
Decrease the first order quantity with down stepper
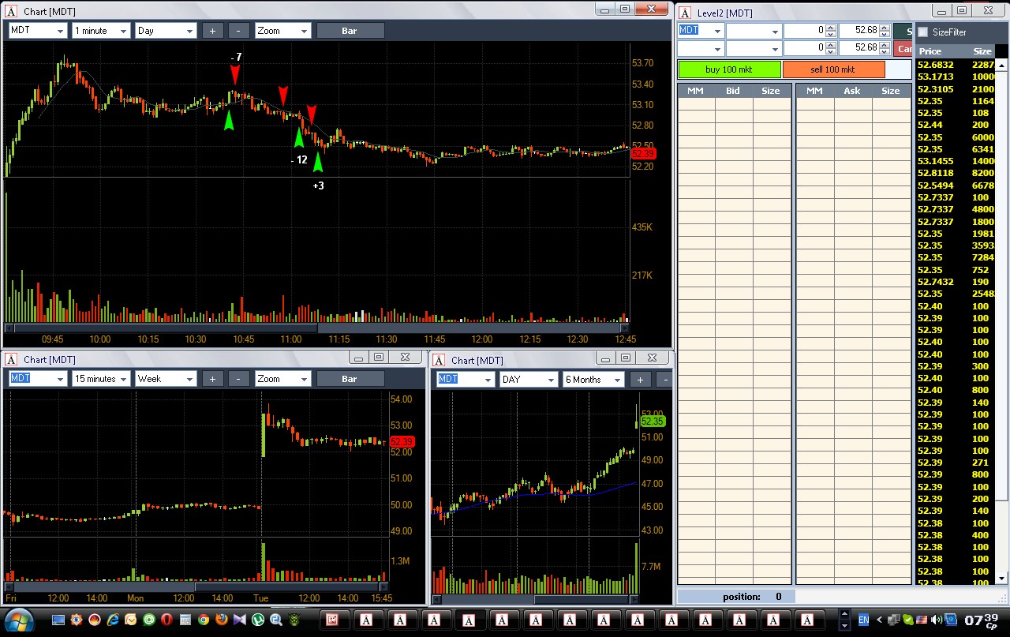point(830,35)
